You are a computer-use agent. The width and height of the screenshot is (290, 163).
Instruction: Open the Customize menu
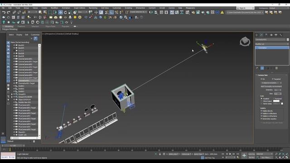[117, 8]
